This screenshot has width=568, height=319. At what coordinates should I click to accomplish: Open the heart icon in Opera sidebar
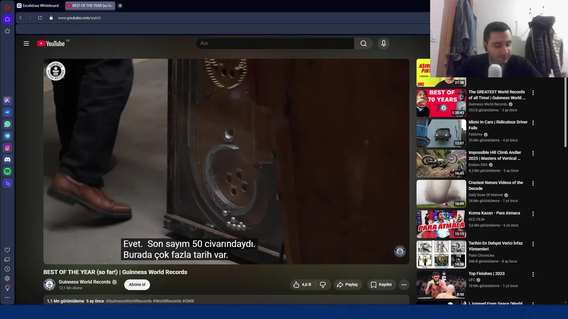[7, 250]
